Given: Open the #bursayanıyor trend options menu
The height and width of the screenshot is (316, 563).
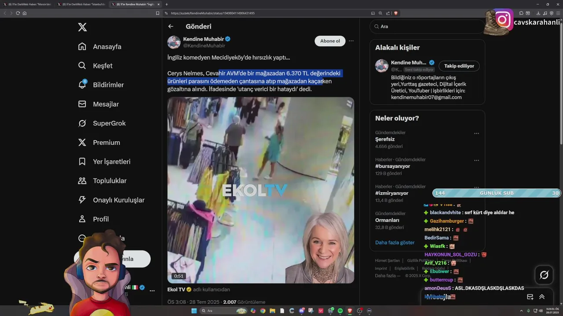Looking at the screenshot, I should click(476, 161).
